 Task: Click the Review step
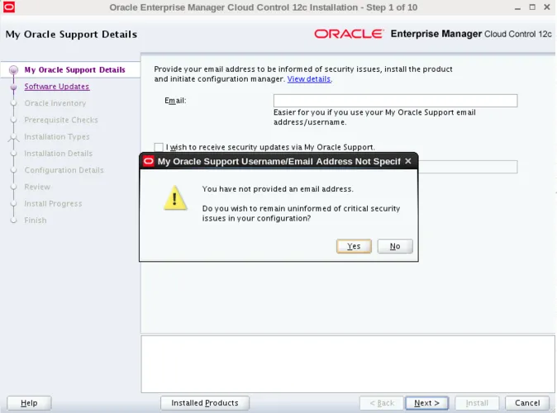[x=37, y=187]
